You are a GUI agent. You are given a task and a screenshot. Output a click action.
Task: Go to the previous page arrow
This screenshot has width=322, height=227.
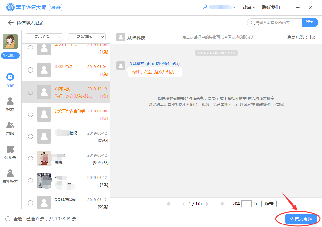[x=184, y=204]
